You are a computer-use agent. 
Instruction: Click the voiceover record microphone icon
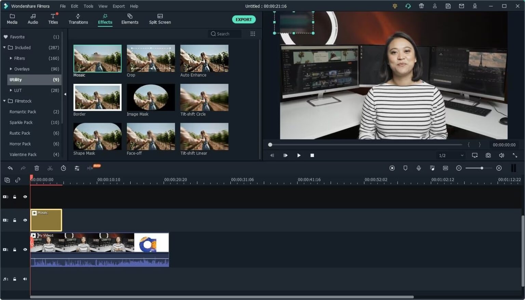pos(419,168)
